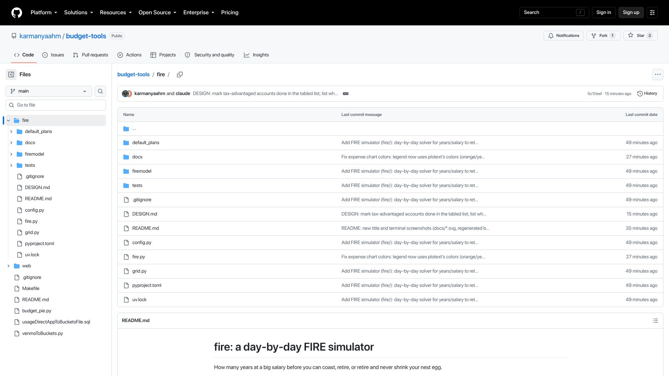
Task: Open budget-tools breadcrumb link
Action: 133,75
